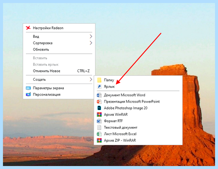
Task: Click the Word document icon
Action: pyautogui.click(x=99, y=95)
